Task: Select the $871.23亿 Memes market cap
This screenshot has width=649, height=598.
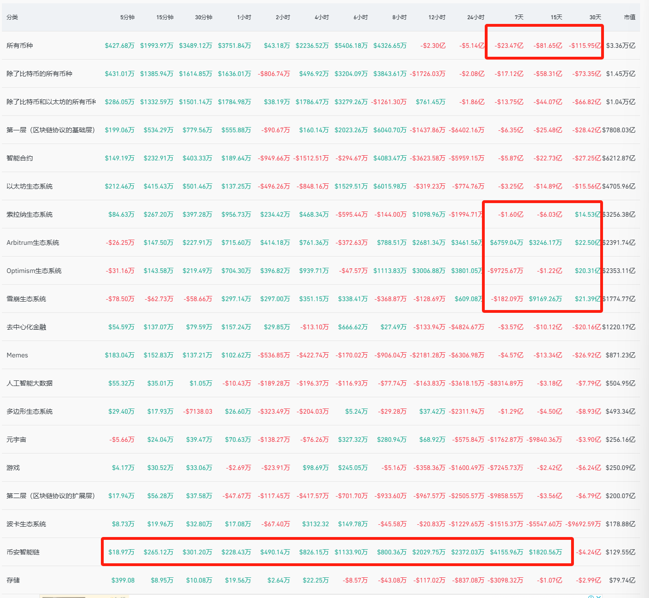Action: (x=620, y=355)
